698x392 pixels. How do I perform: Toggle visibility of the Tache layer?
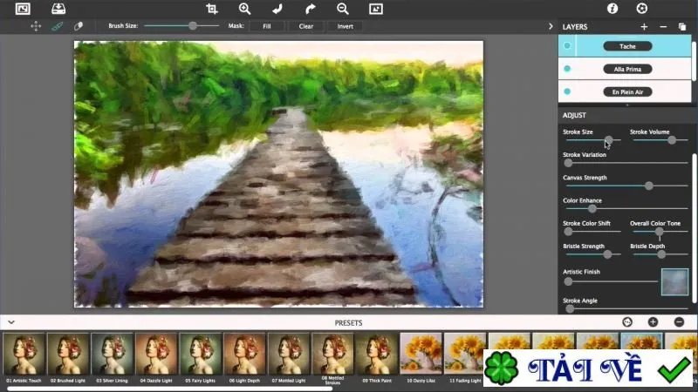(567, 46)
